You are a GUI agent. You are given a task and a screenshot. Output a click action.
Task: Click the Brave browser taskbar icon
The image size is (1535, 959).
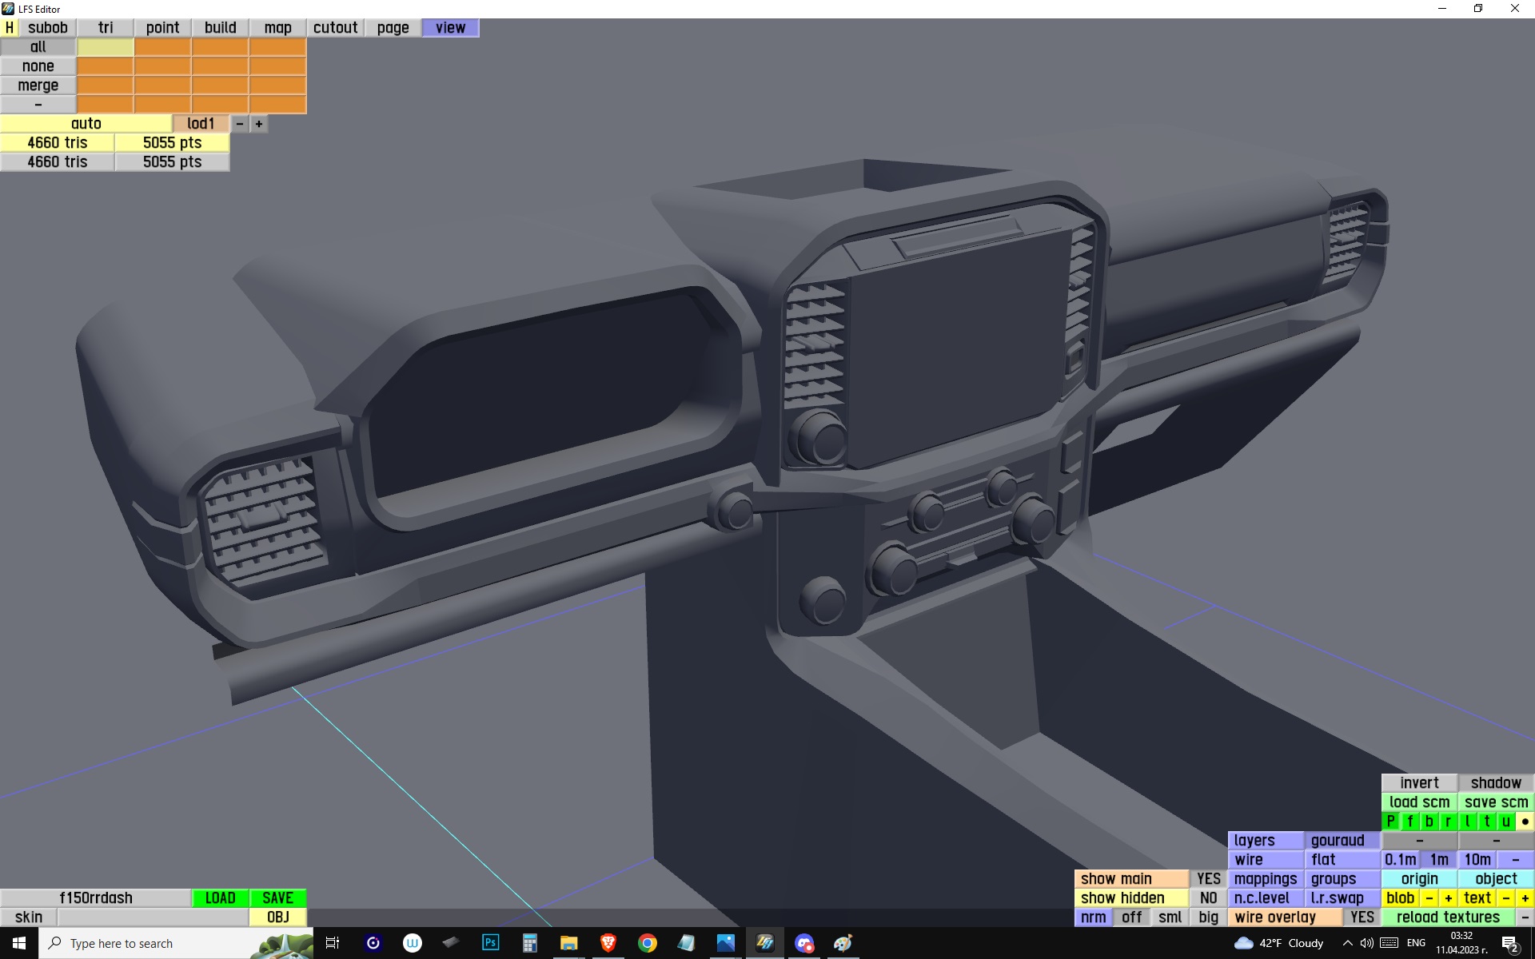tap(608, 943)
